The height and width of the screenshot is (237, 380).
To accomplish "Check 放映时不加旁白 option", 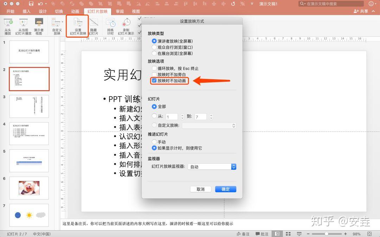I will pyautogui.click(x=154, y=74).
